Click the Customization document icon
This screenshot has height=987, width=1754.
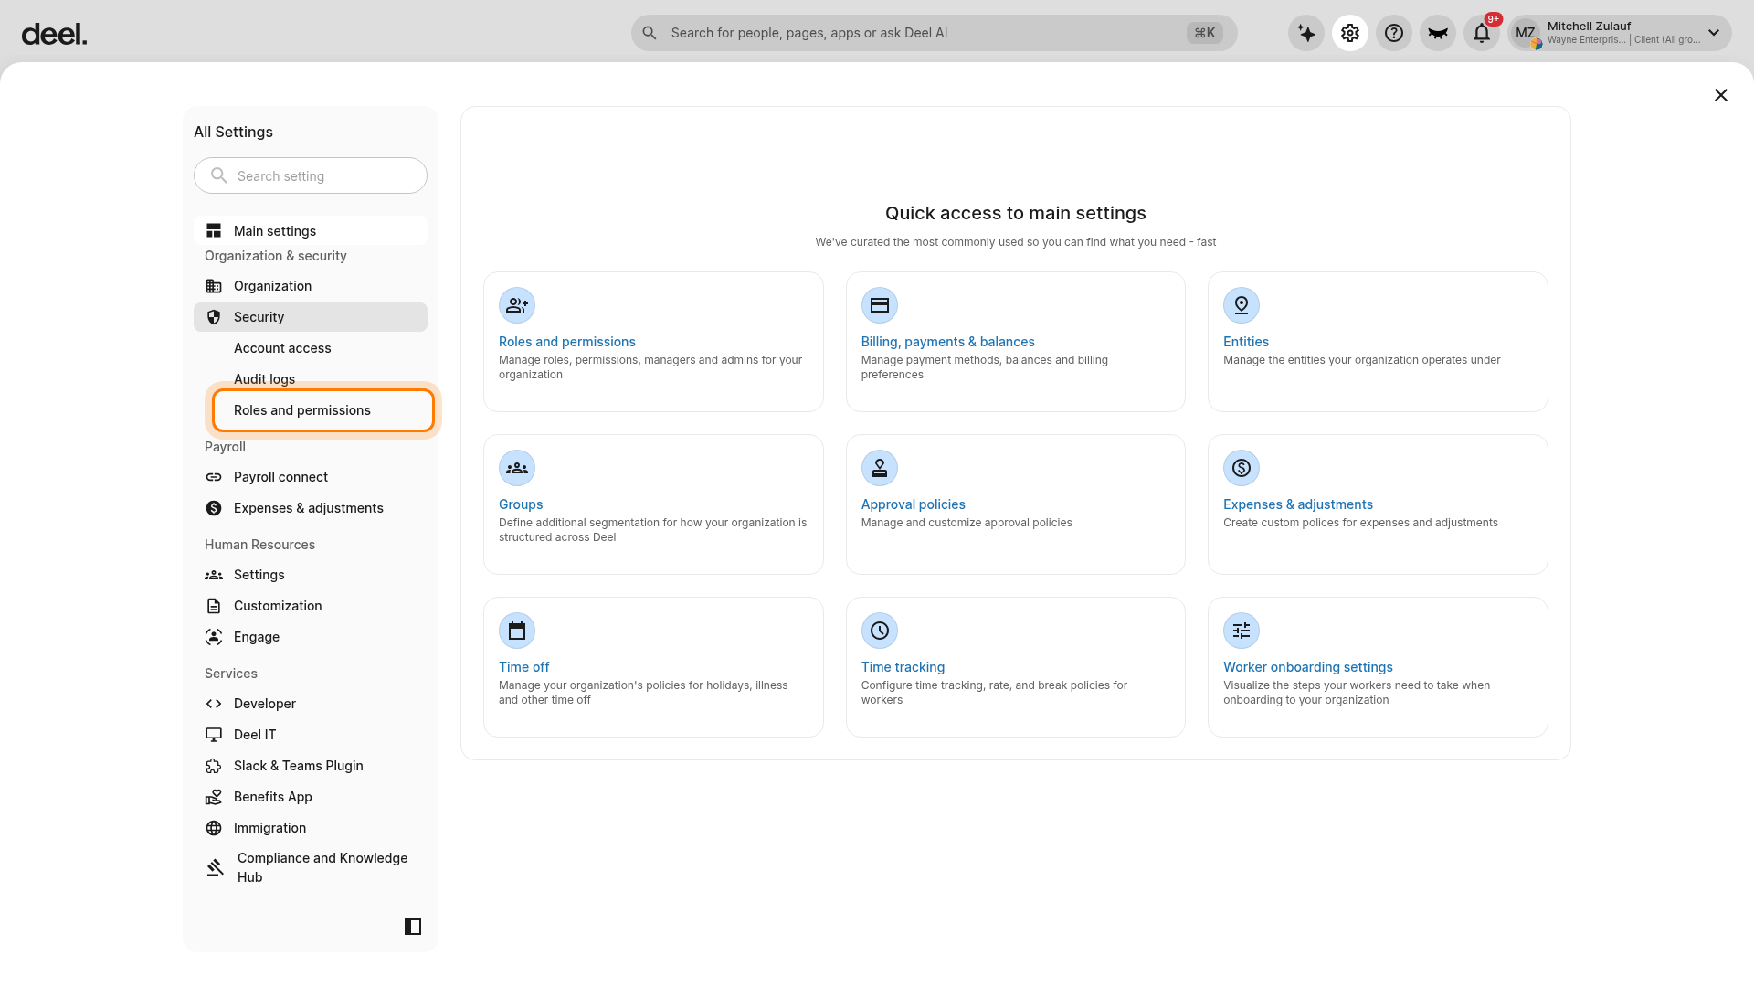[214, 606]
